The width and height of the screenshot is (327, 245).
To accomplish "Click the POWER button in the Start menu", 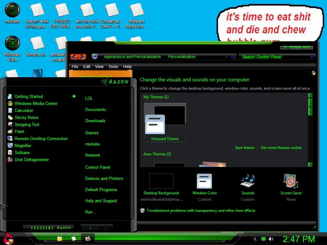I will pyautogui.click(x=96, y=228).
